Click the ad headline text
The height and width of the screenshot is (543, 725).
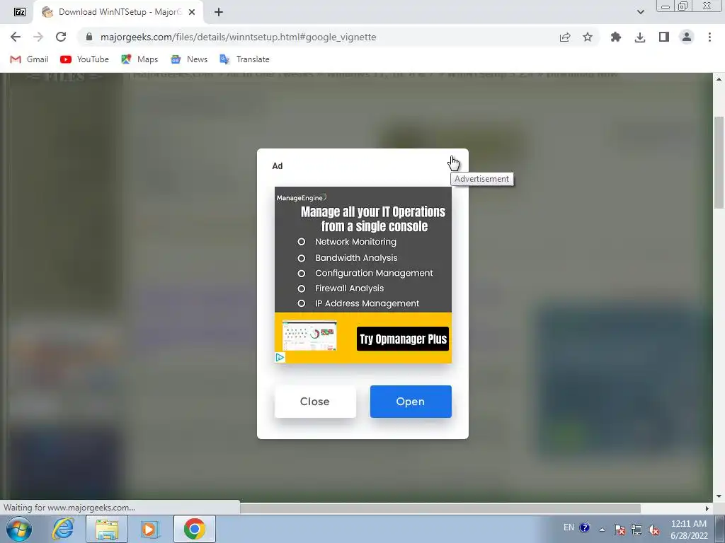pos(373,219)
